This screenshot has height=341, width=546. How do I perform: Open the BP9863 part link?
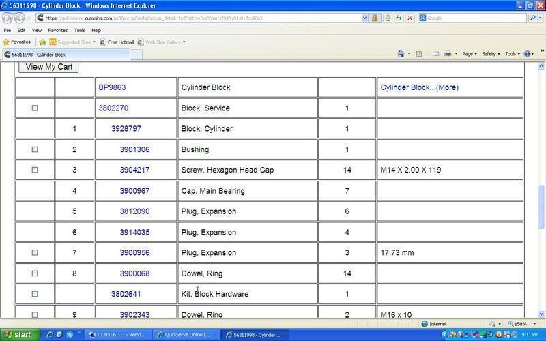(x=112, y=87)
